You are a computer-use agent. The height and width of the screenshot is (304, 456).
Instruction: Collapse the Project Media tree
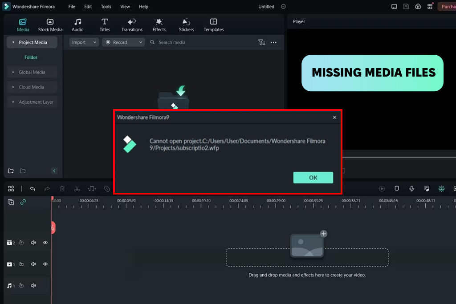click(13, 42)
